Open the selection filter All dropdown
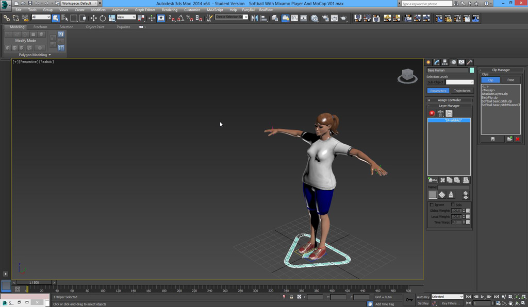The image size is (528, 307). [x=41, y=17]
